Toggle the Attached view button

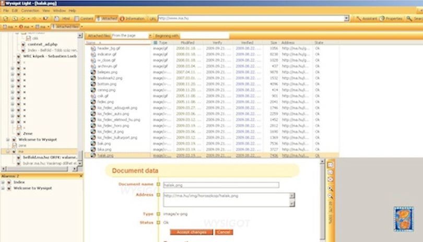[x=107, y=19]
